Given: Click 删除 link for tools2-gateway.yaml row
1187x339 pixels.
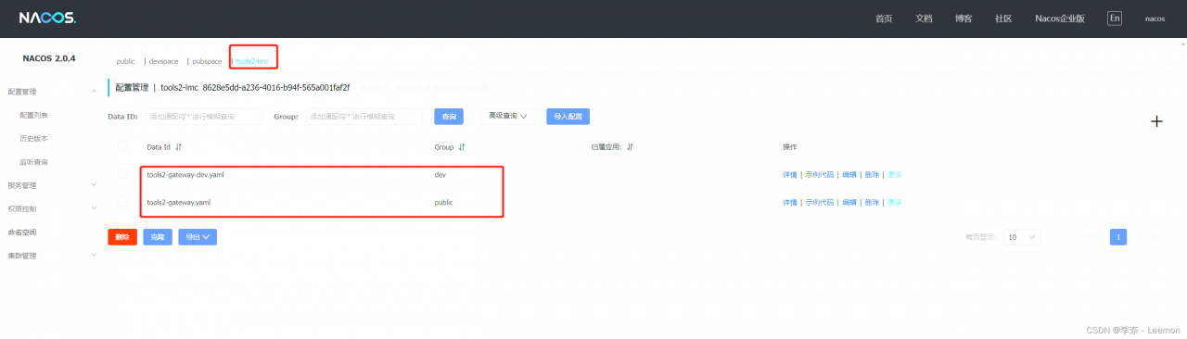Looking at the screenshot, I should (872, 202).
